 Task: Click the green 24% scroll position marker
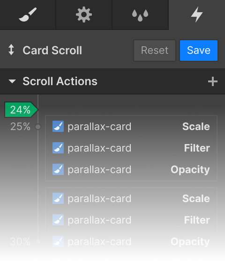point(21,110)
